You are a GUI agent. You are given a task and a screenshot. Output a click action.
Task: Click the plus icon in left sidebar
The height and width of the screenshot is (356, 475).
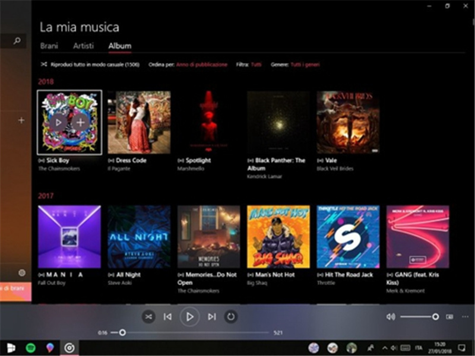point(21,120)
